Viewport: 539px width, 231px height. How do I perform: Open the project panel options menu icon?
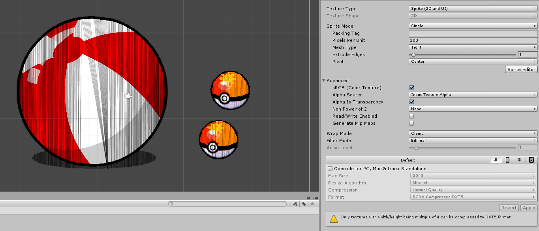[315, 198]
